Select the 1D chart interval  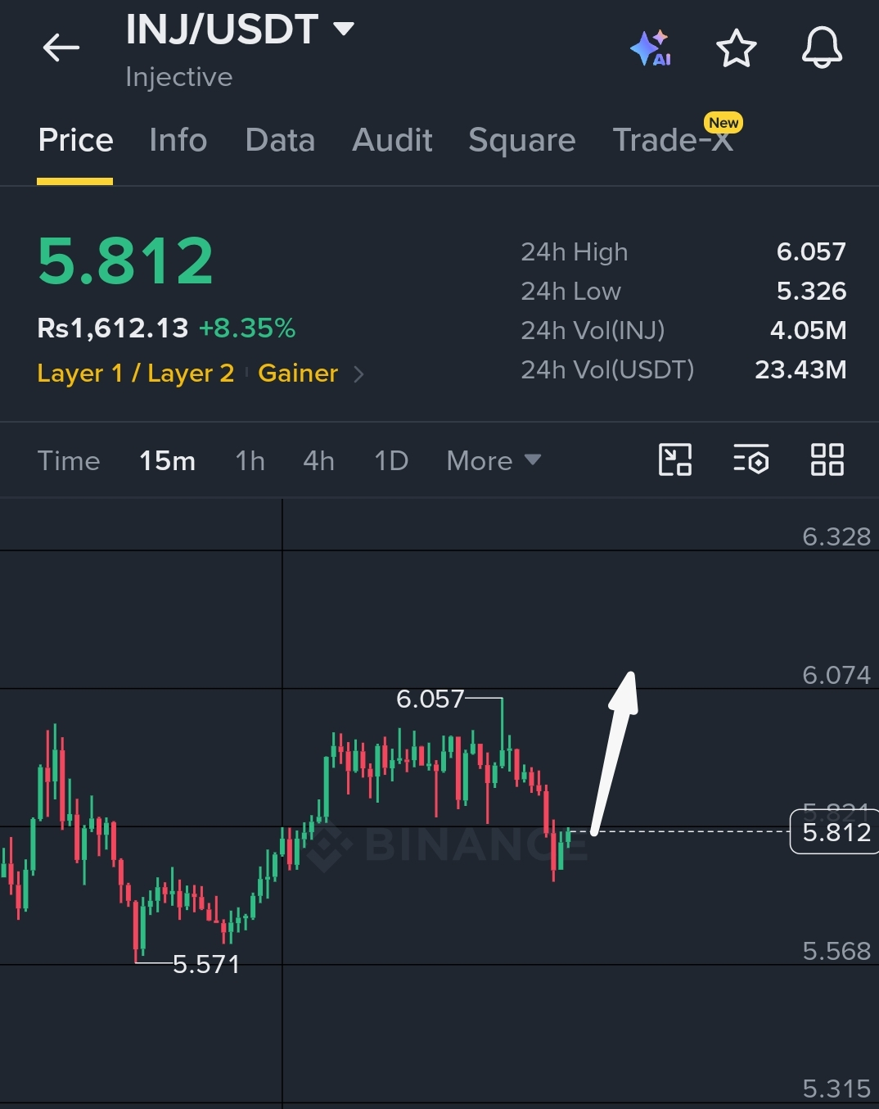coord(391,460)
